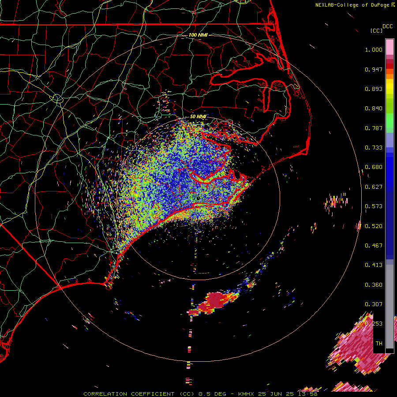The height and width of the screenshot is (397, 397).
Task: Select the 0.573 scale value
Action: tap(374, 206)
